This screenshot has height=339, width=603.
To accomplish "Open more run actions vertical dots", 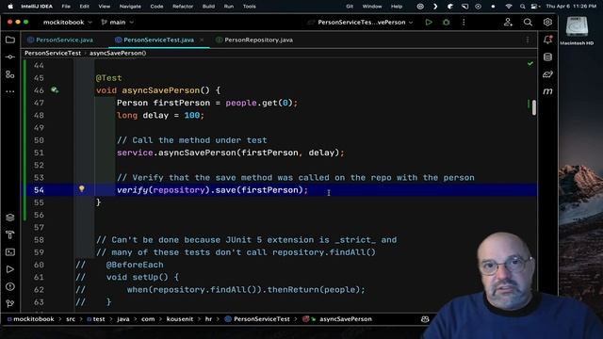I will coord(464,23).
